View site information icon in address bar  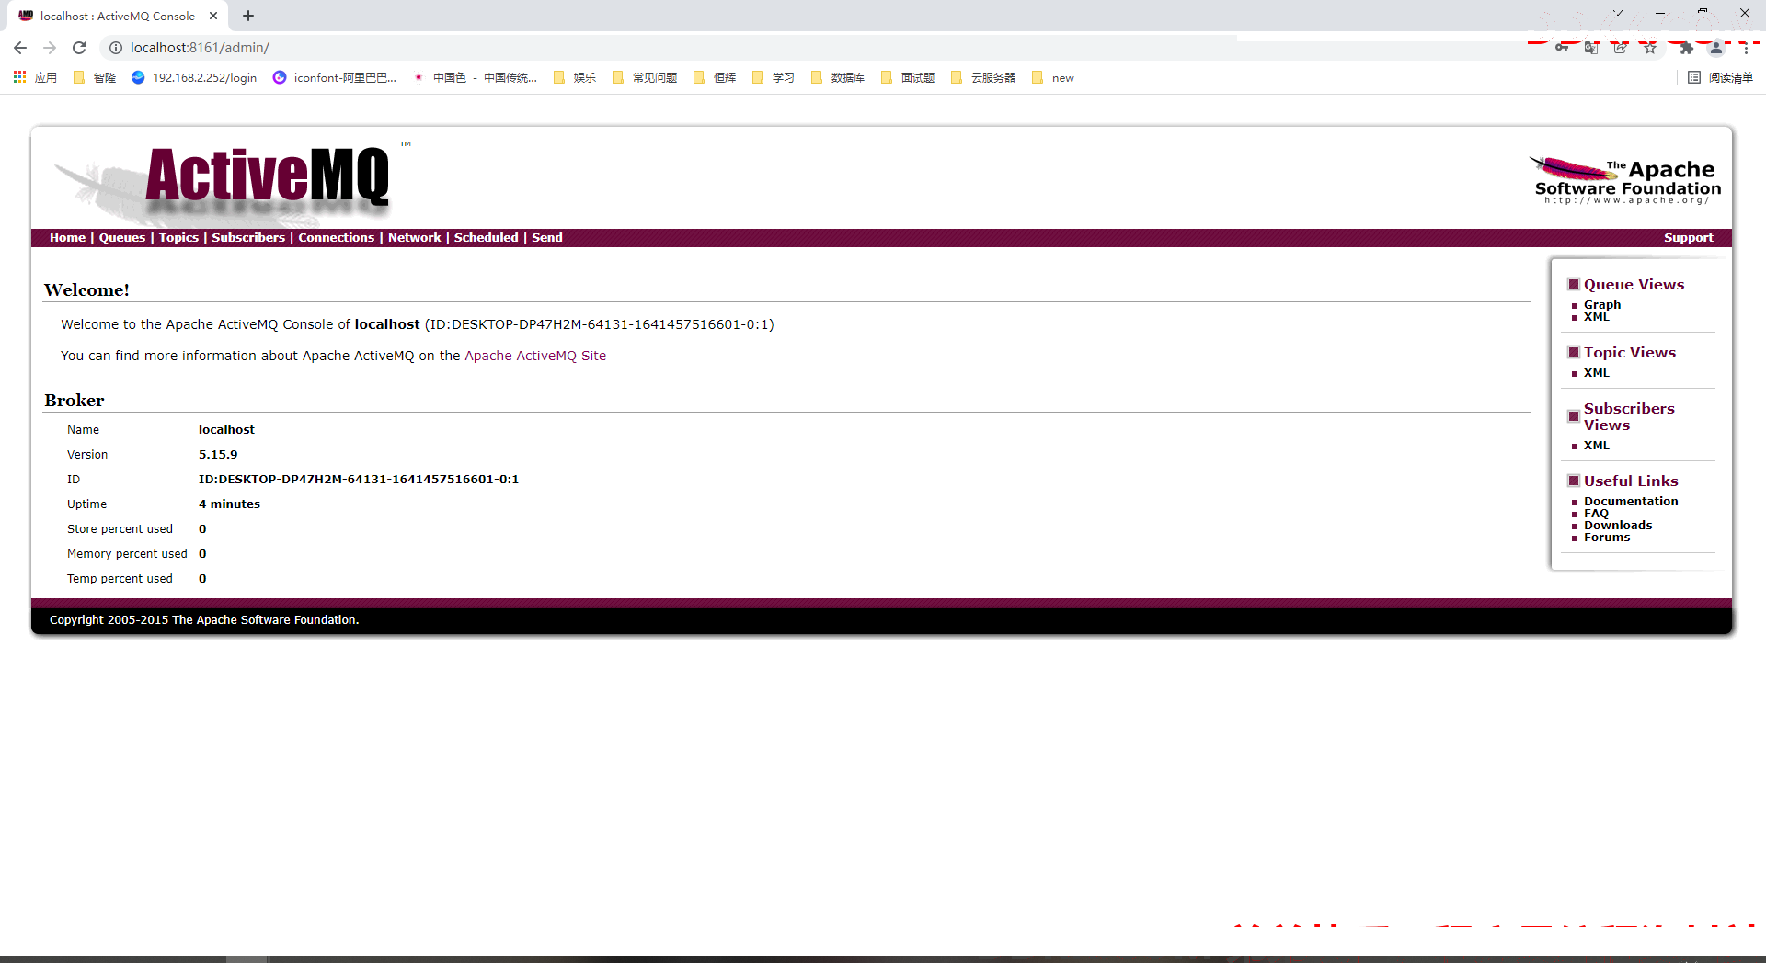(116, 48)
